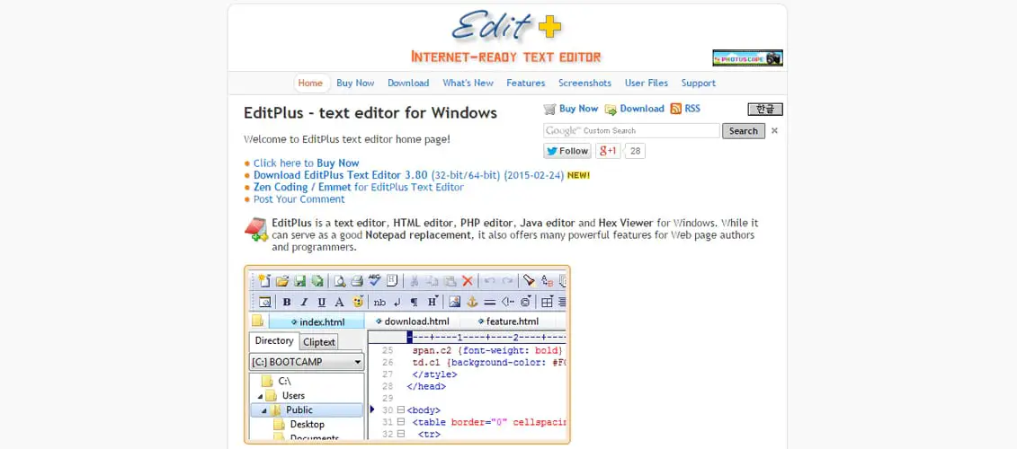Click the Underline U icon in HTML toolbar

tap(322, 302)
